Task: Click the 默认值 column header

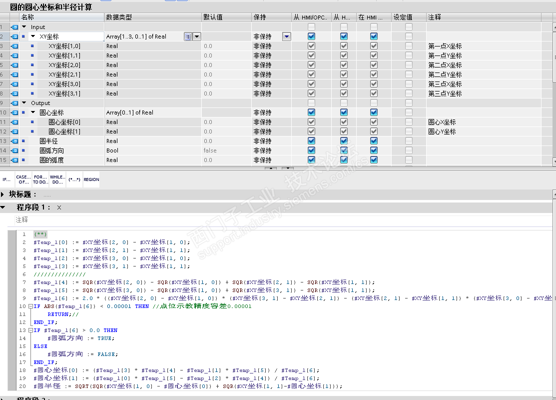Action: 227,17
